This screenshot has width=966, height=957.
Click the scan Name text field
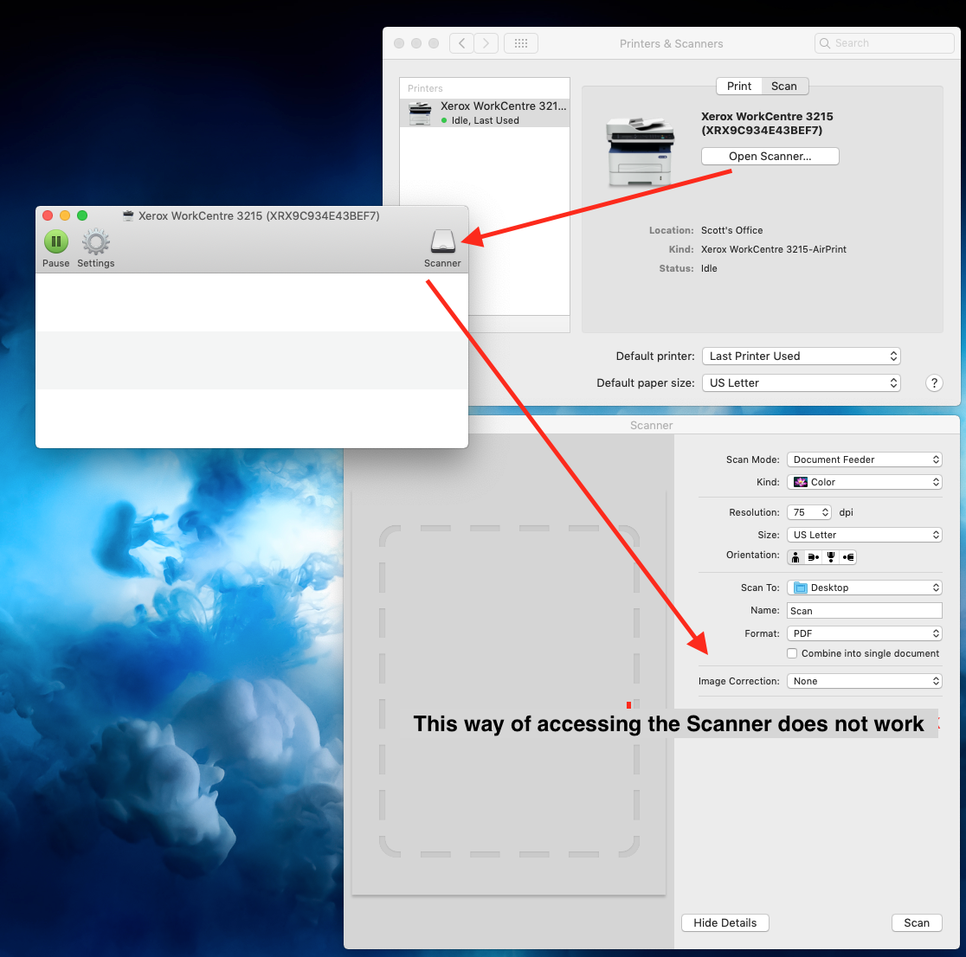click(x=865, y=611)
